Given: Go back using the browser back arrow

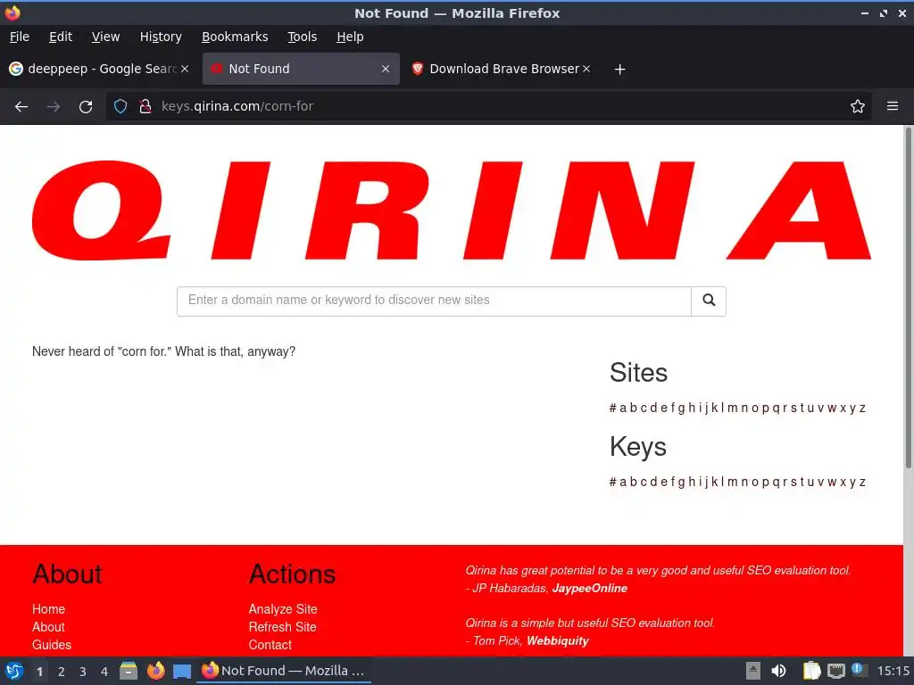Looking at the screenshot, I should pos(21,107).
